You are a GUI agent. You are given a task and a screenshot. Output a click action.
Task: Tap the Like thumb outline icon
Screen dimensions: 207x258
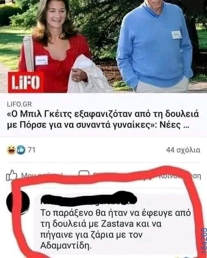pos(11,175)
